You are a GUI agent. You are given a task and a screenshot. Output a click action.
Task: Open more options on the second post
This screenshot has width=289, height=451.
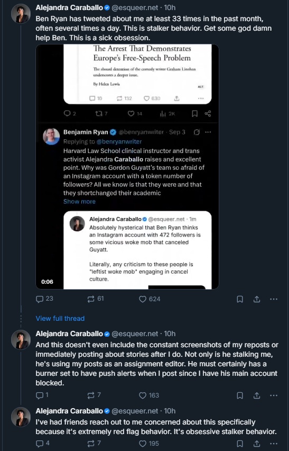pyautogui.click(x=274, y=395)
